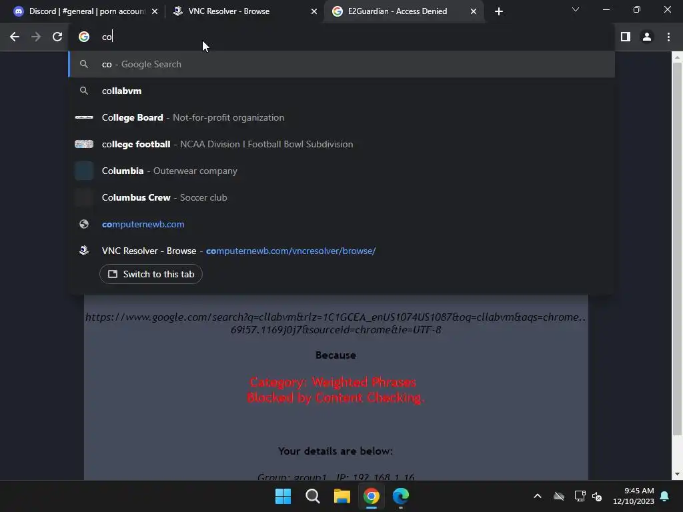Expand the system tray hidden icons chevron
This screenshot has height=512, width=683.
[538, 496]
